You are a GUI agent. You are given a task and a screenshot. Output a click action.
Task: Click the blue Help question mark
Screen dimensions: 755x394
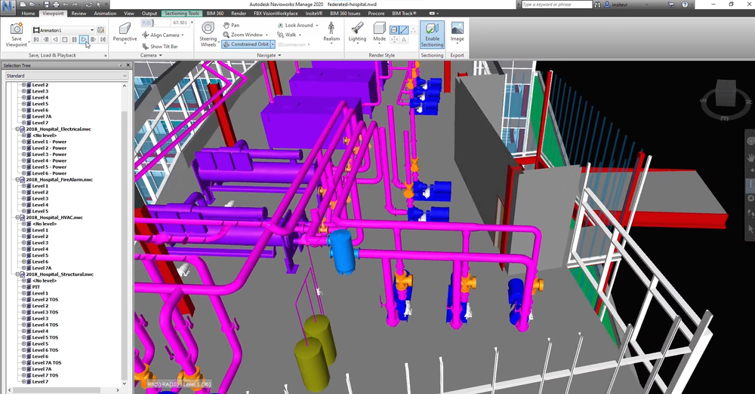click(685, 5)
